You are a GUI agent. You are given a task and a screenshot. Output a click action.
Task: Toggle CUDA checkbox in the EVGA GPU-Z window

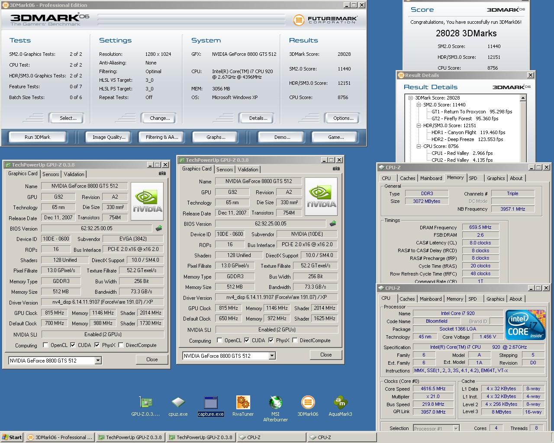click(x=73, y=345)
